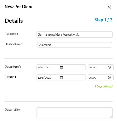The height and width of the screenshot is (121, 117).
Task: Click the 5 Days selected text
Action: 103,87
